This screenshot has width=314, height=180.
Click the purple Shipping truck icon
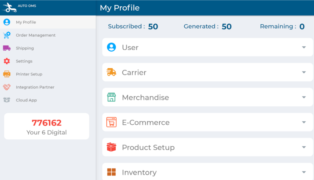[x=7, y=48]
